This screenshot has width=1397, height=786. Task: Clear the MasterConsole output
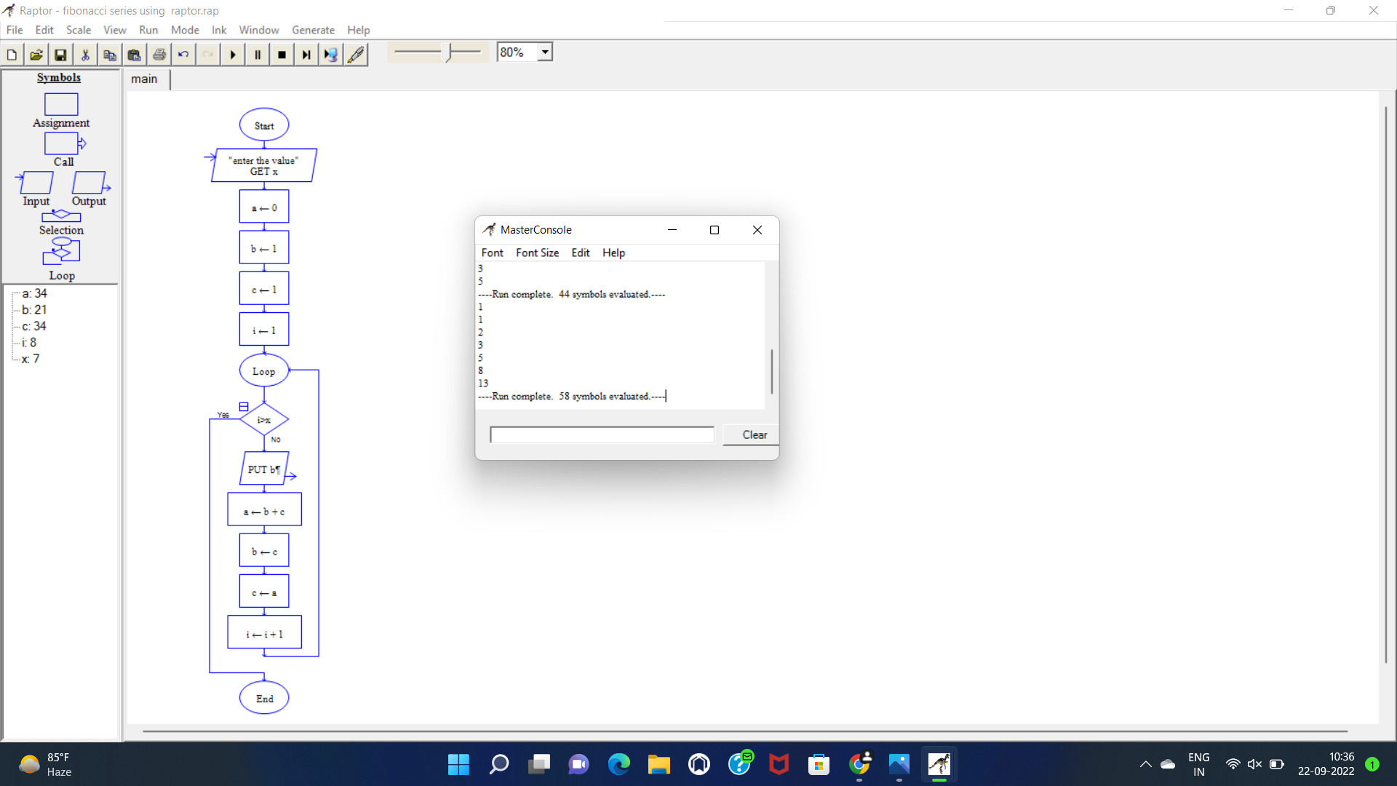[x=753, y=434]
